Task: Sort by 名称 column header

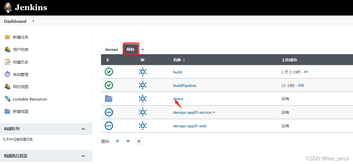Action: point(179,60)
